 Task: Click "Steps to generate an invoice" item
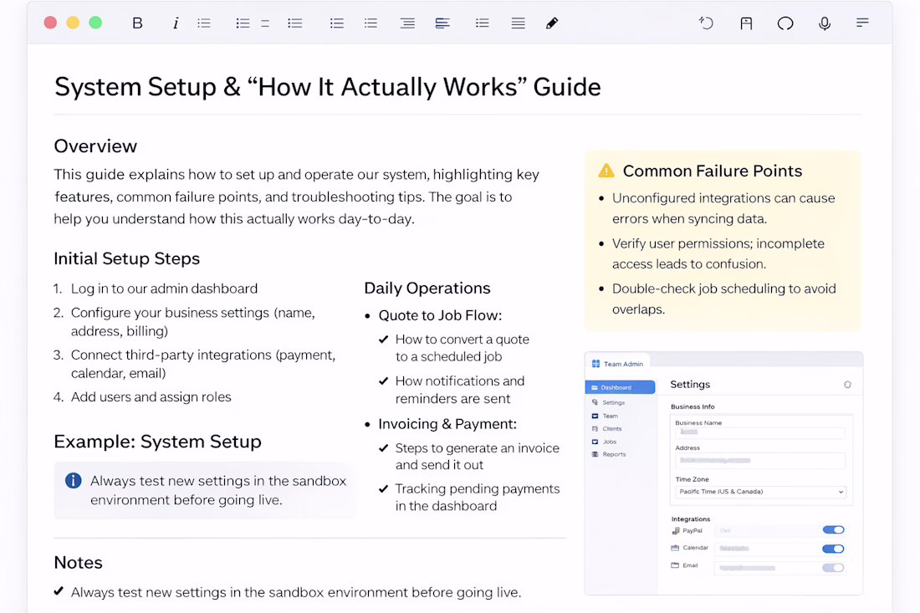pyautogui.click(x=478, y=457)
